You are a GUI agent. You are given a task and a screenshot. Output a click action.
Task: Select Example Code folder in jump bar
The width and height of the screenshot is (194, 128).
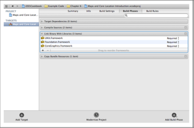point(54,6)
